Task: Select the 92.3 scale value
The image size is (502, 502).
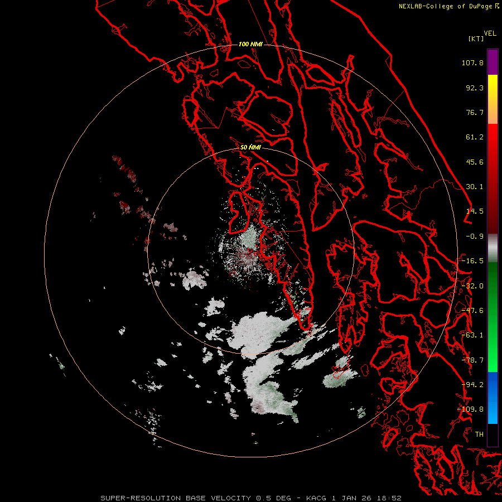Action: 475,88
